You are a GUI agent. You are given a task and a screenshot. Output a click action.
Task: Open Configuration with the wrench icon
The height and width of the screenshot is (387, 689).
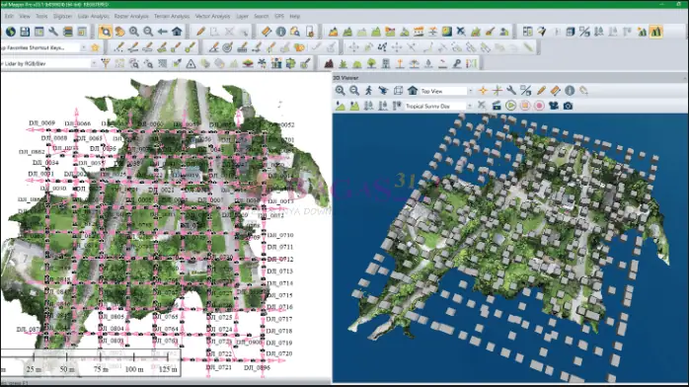click(53, 32)
